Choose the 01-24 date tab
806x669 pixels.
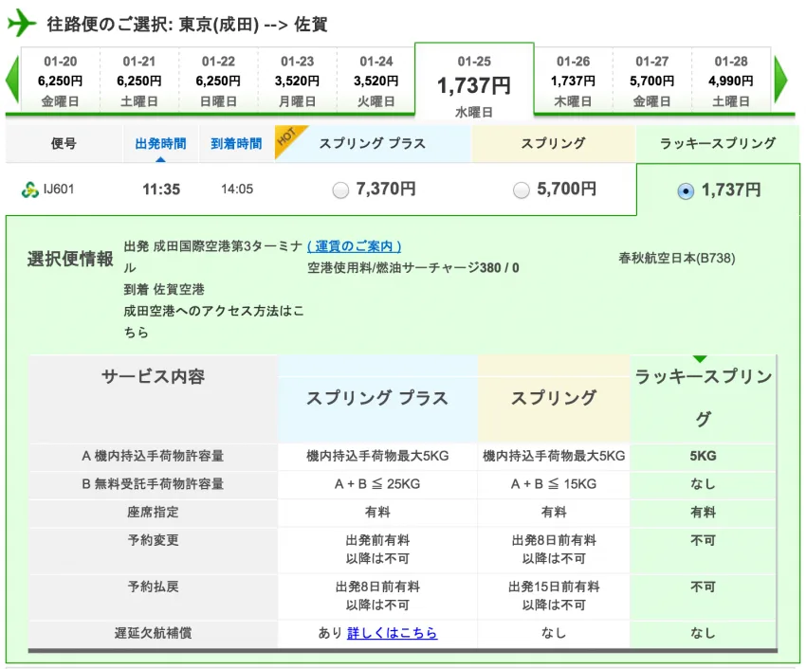tap(376, 81)
